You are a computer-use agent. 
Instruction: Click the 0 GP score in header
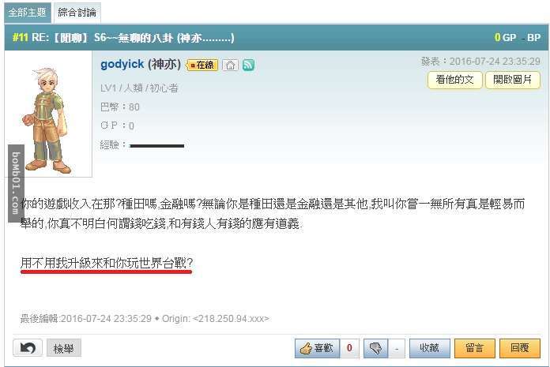pos(505,37)
